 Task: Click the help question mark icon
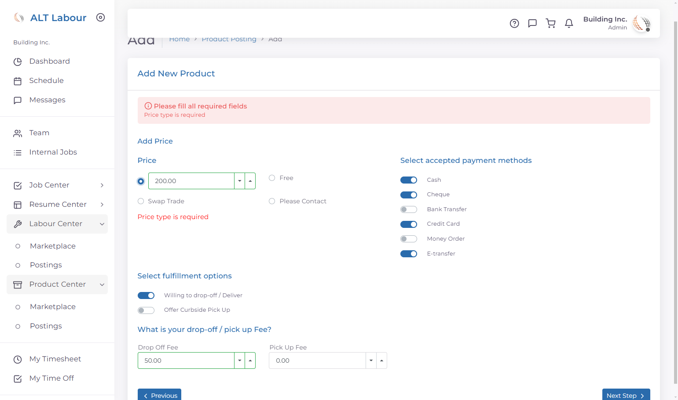click(x=514, y=23)
